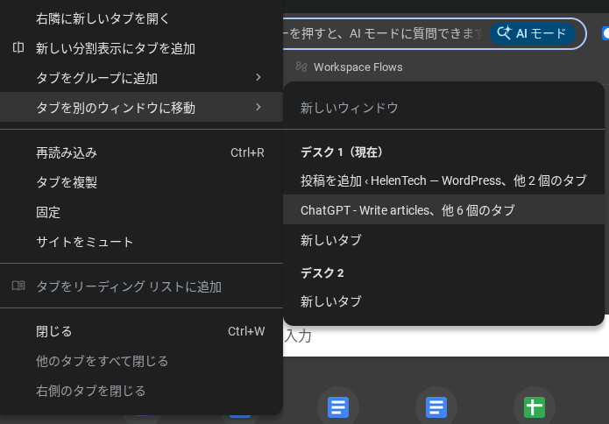Choose 新しいタブ window under デスク 1
This screenshot has height=424, width=609.
(331, 240)
